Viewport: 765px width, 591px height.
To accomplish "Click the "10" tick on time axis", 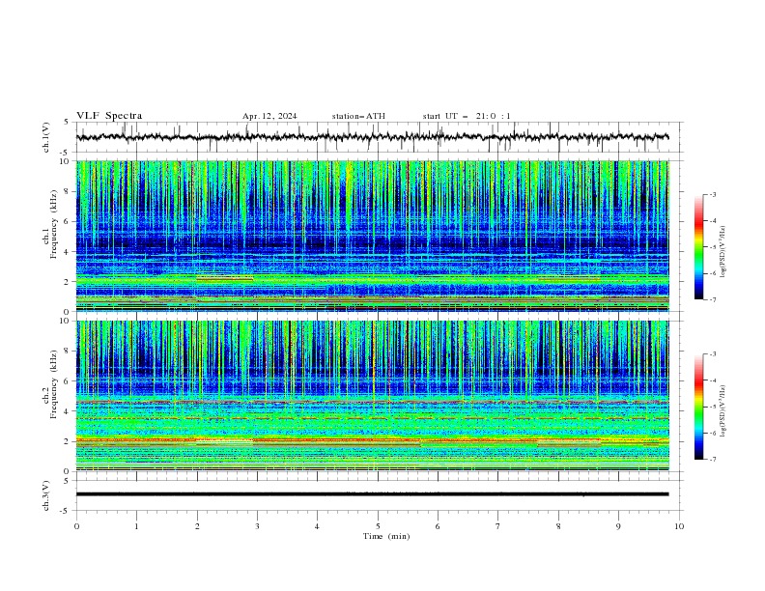I will 679,526.
